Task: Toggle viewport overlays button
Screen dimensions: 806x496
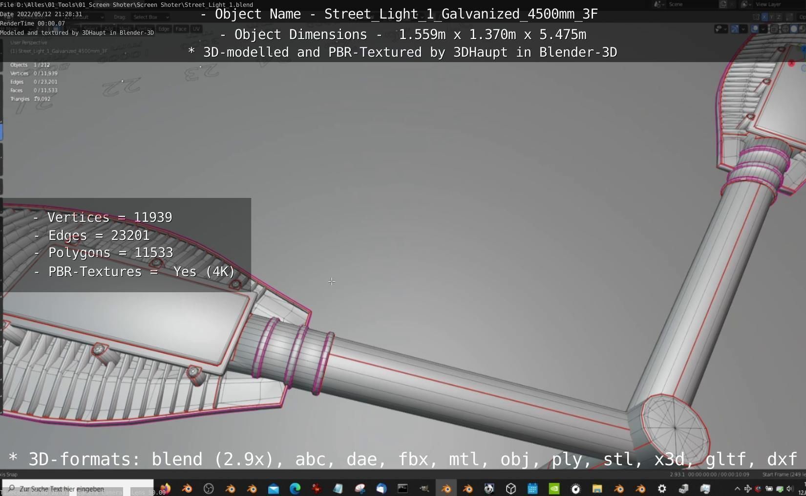Action: pyautogui.click(x=755, y=29)
